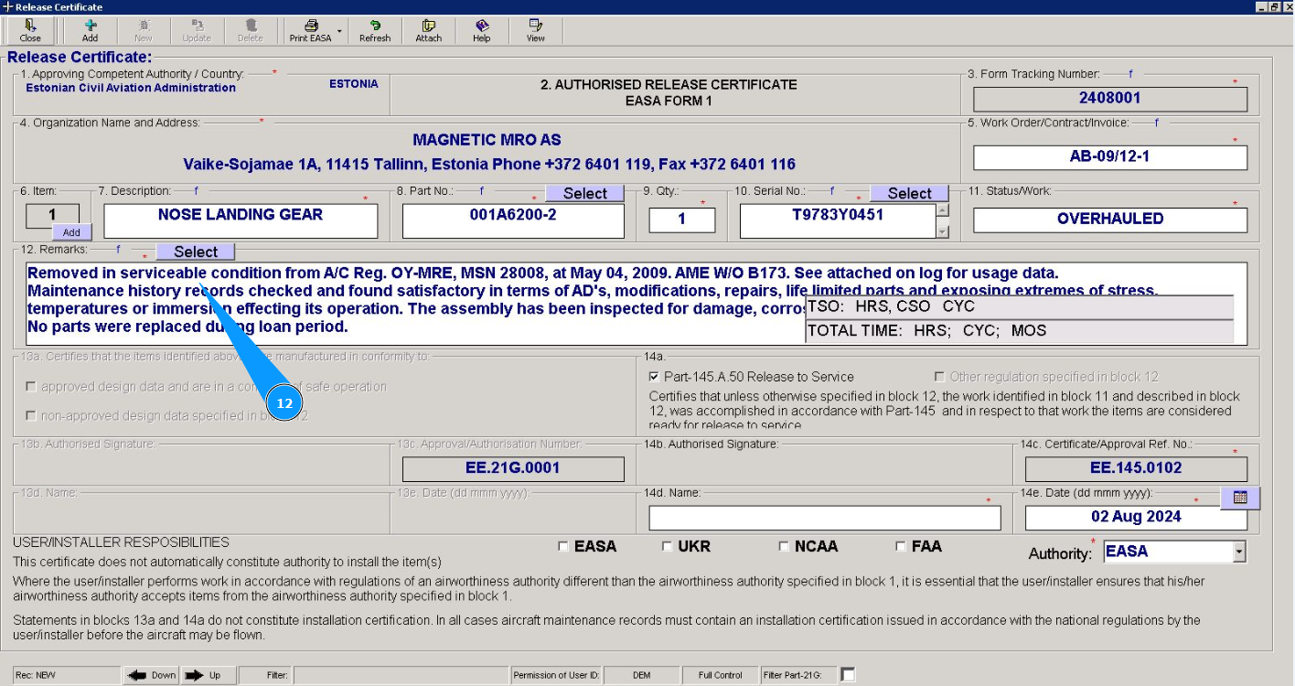Click the Add button under Item

pyautogui.click(x=71, y=232)
